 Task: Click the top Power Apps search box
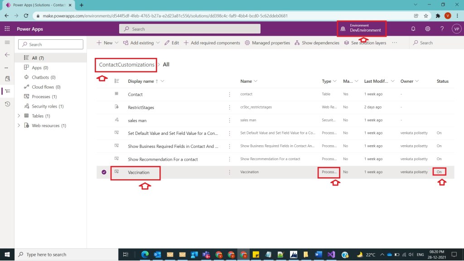pyautogui.click(x=190, y=28)
